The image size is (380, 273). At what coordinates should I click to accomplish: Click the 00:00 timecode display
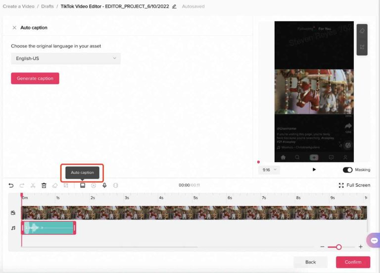(184, 185)
